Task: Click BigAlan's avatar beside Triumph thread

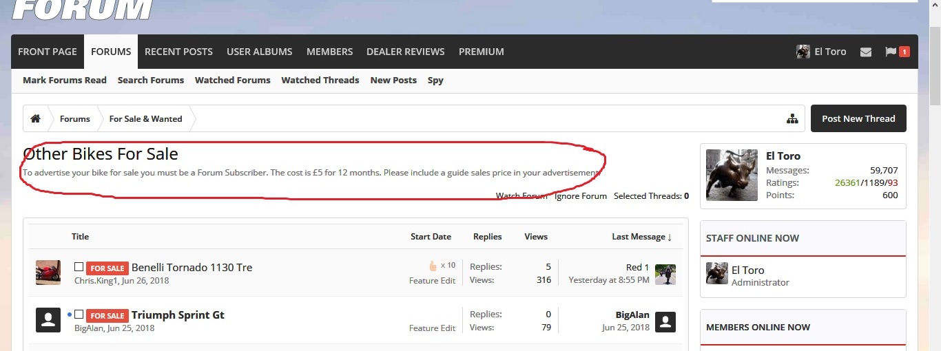Action: tap(48, 320)
